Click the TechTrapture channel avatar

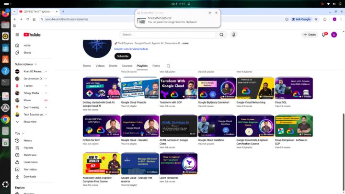coord(97,48)
